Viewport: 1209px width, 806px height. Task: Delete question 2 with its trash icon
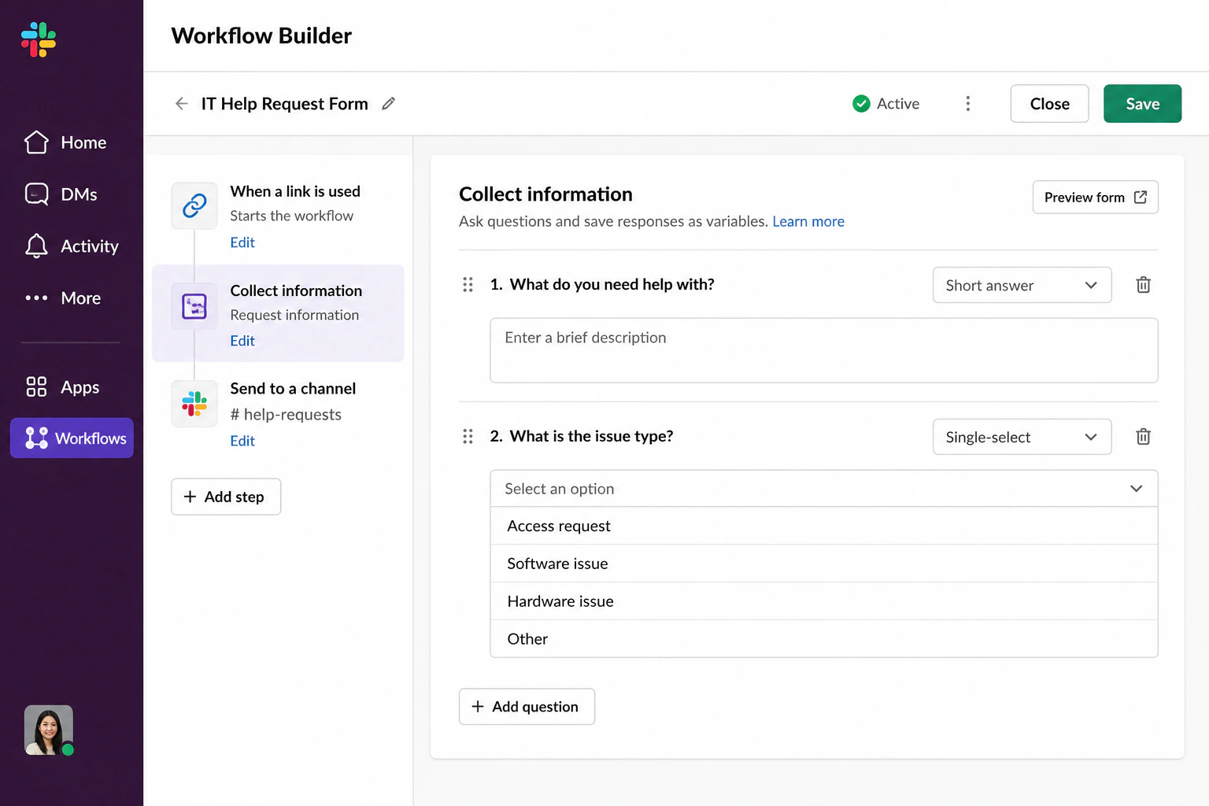tap(1144, 437)
